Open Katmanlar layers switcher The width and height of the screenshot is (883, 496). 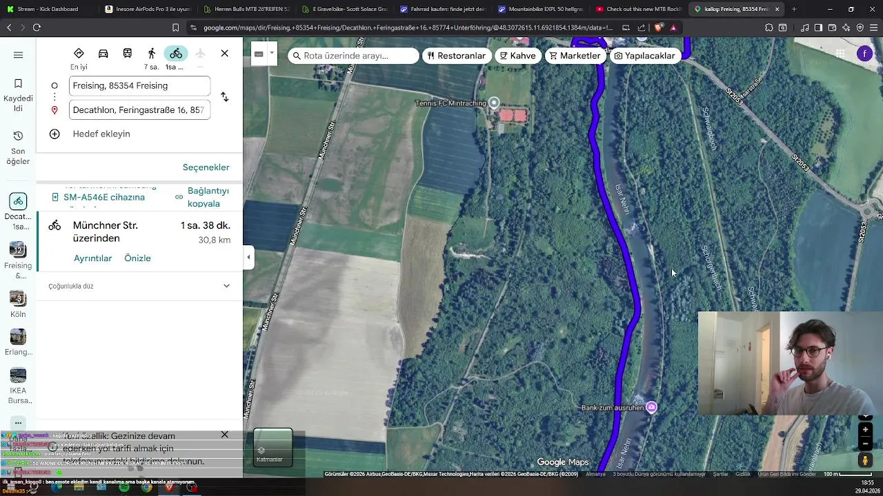272,447
